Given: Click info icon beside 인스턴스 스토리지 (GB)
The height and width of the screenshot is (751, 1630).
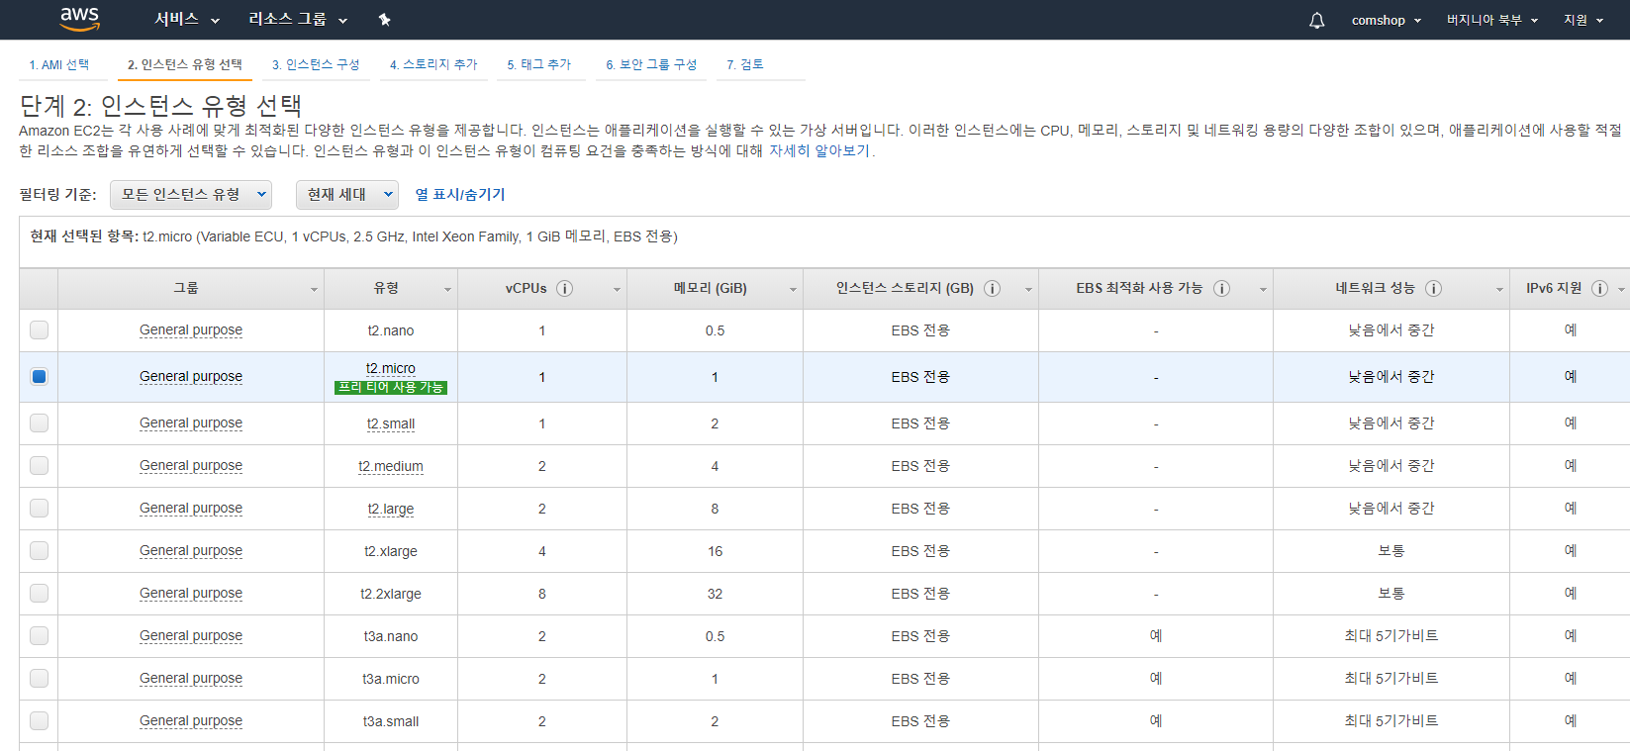Looking at the screenshot, I should click(992, 288).
